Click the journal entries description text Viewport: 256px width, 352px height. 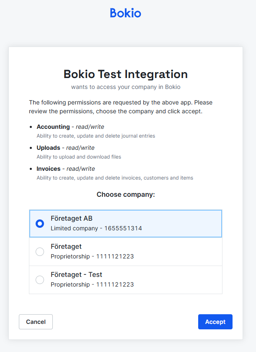tap(96, 136)
